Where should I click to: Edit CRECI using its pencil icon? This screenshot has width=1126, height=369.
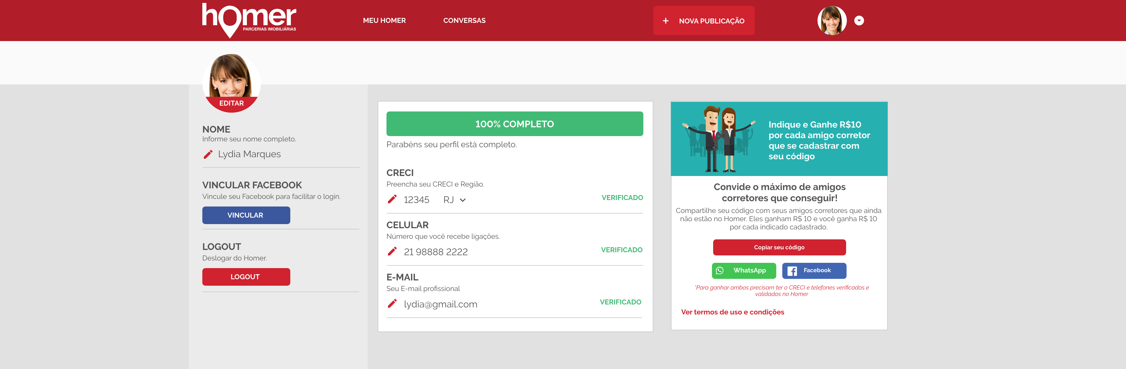(x=392, y=199)
